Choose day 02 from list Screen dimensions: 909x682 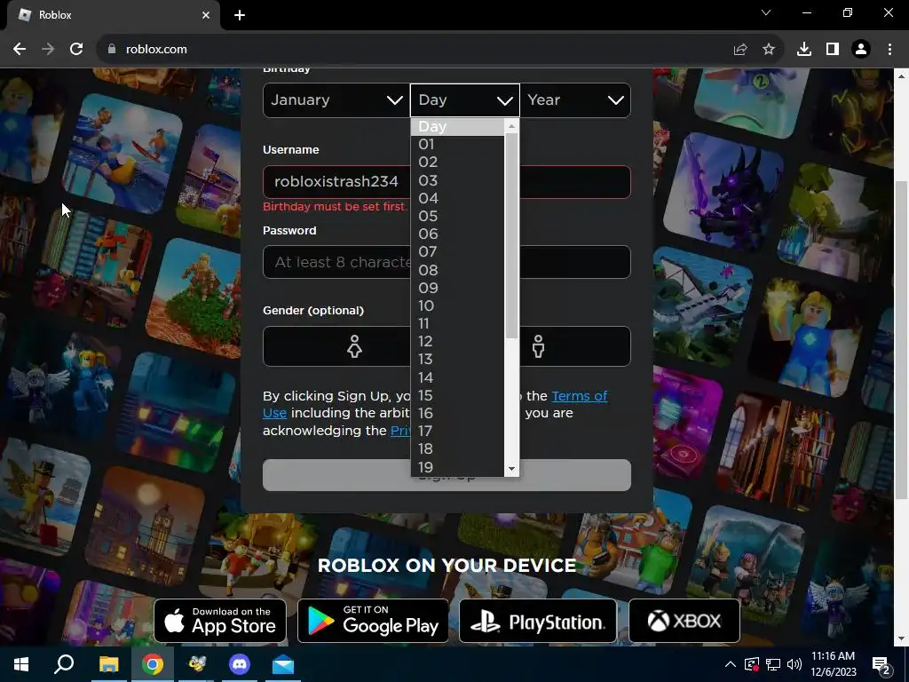[457, 163]
